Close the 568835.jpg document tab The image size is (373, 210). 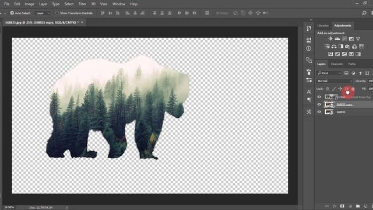click(x=82, y=22)
